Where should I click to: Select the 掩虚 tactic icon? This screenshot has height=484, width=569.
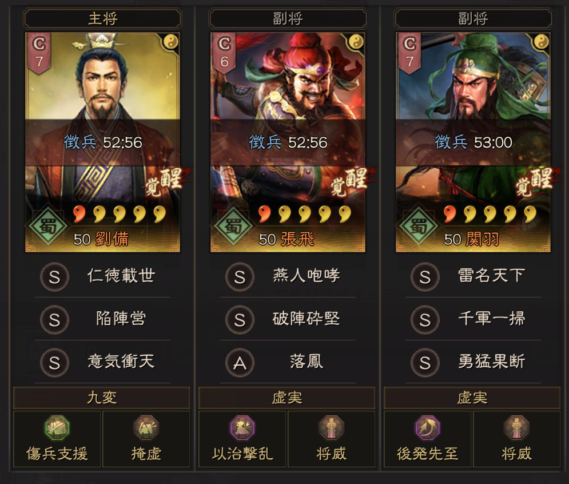coord(146,428)
